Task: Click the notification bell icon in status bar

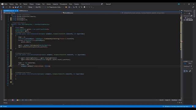Action: pyautogui.click(x=193, y=107)
